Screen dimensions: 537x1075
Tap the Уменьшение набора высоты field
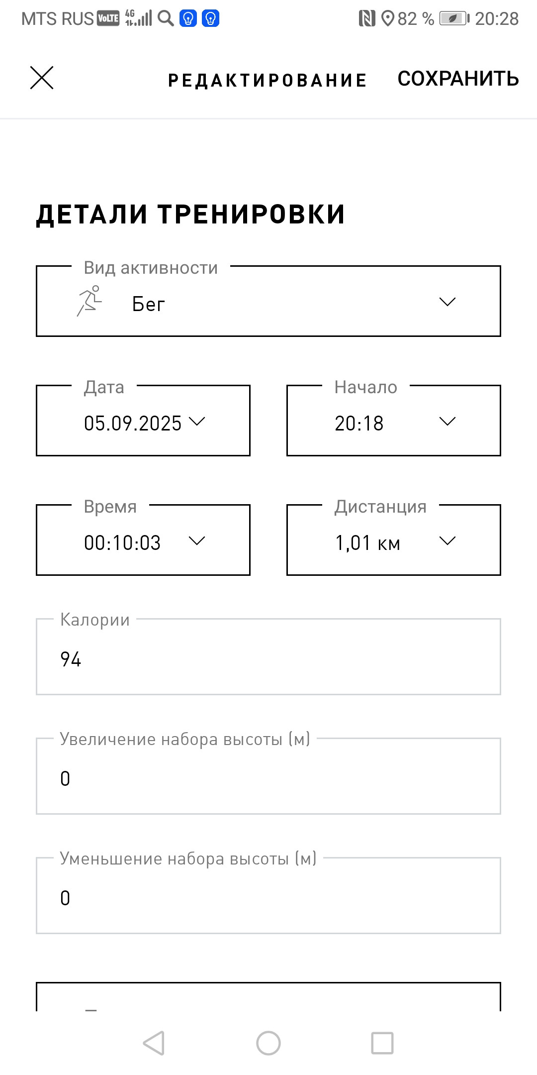tap(268, 895)
